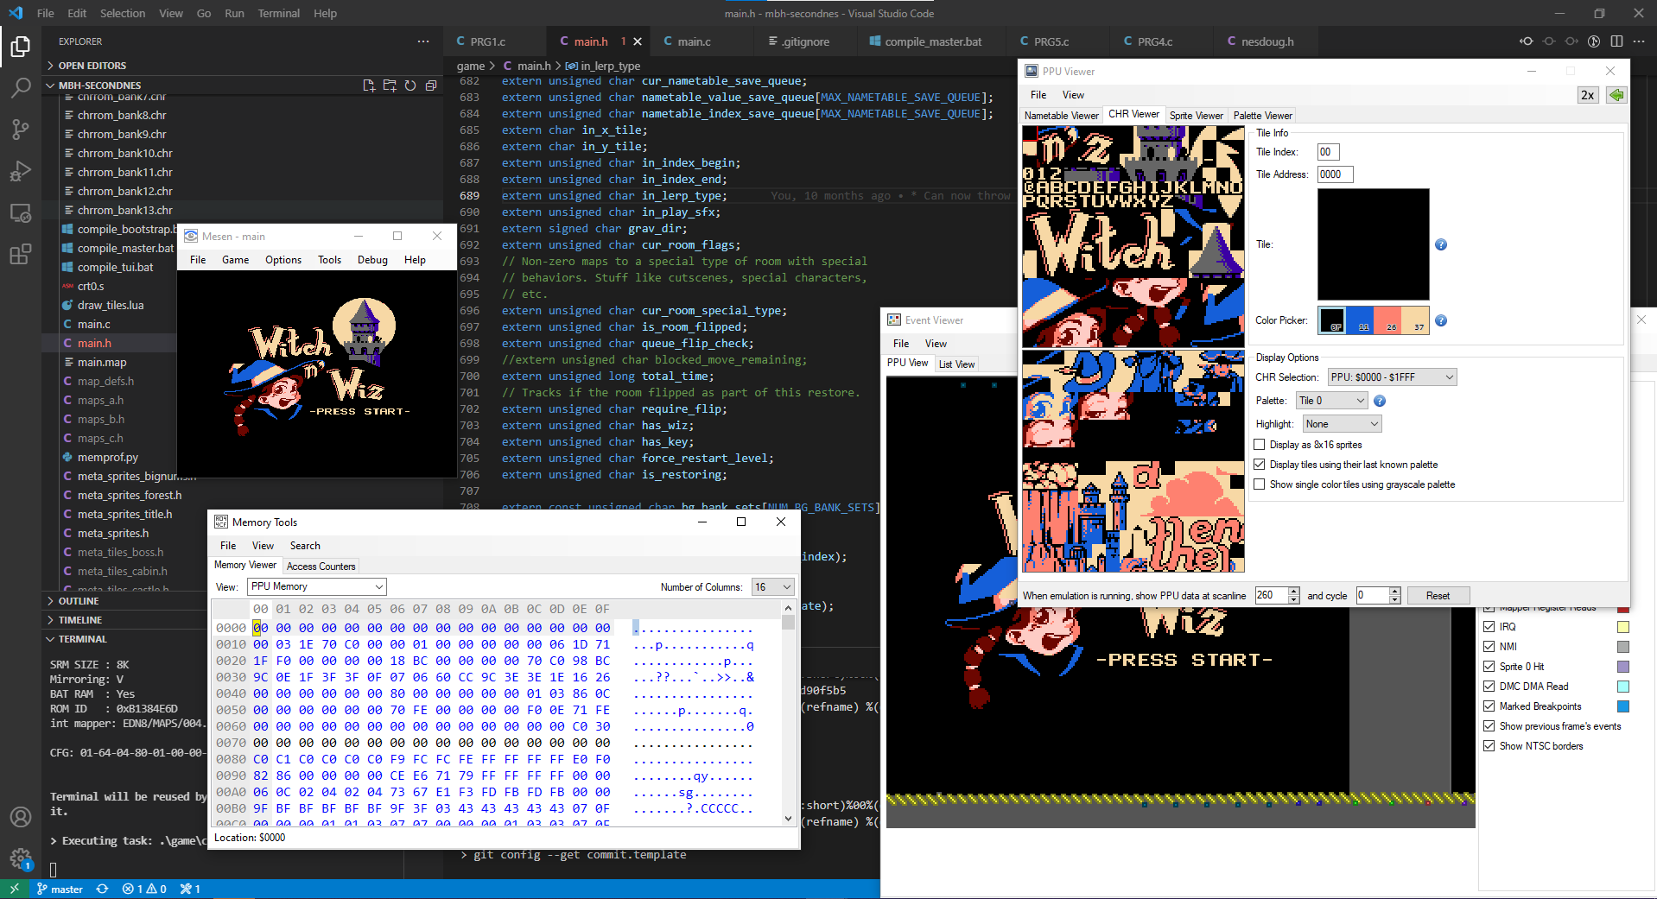This screenshot has height=899, width=1657.
Task: Open the Debug menu in Mesen
Action: [372, 260]
